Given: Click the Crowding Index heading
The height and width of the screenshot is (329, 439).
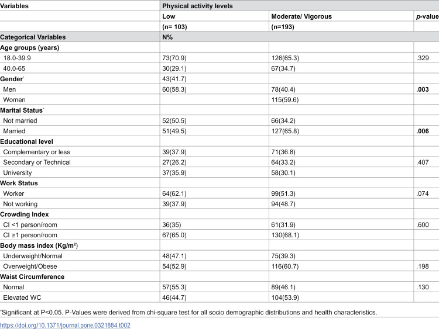Looking at the screenshot, I should [25, 214].
